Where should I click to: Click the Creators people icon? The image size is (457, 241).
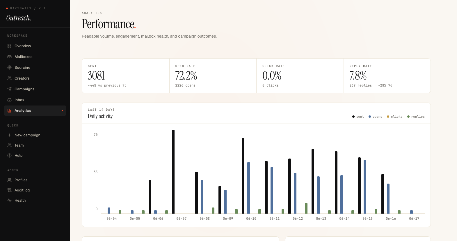pyautogui.click(x=9, y=78)
